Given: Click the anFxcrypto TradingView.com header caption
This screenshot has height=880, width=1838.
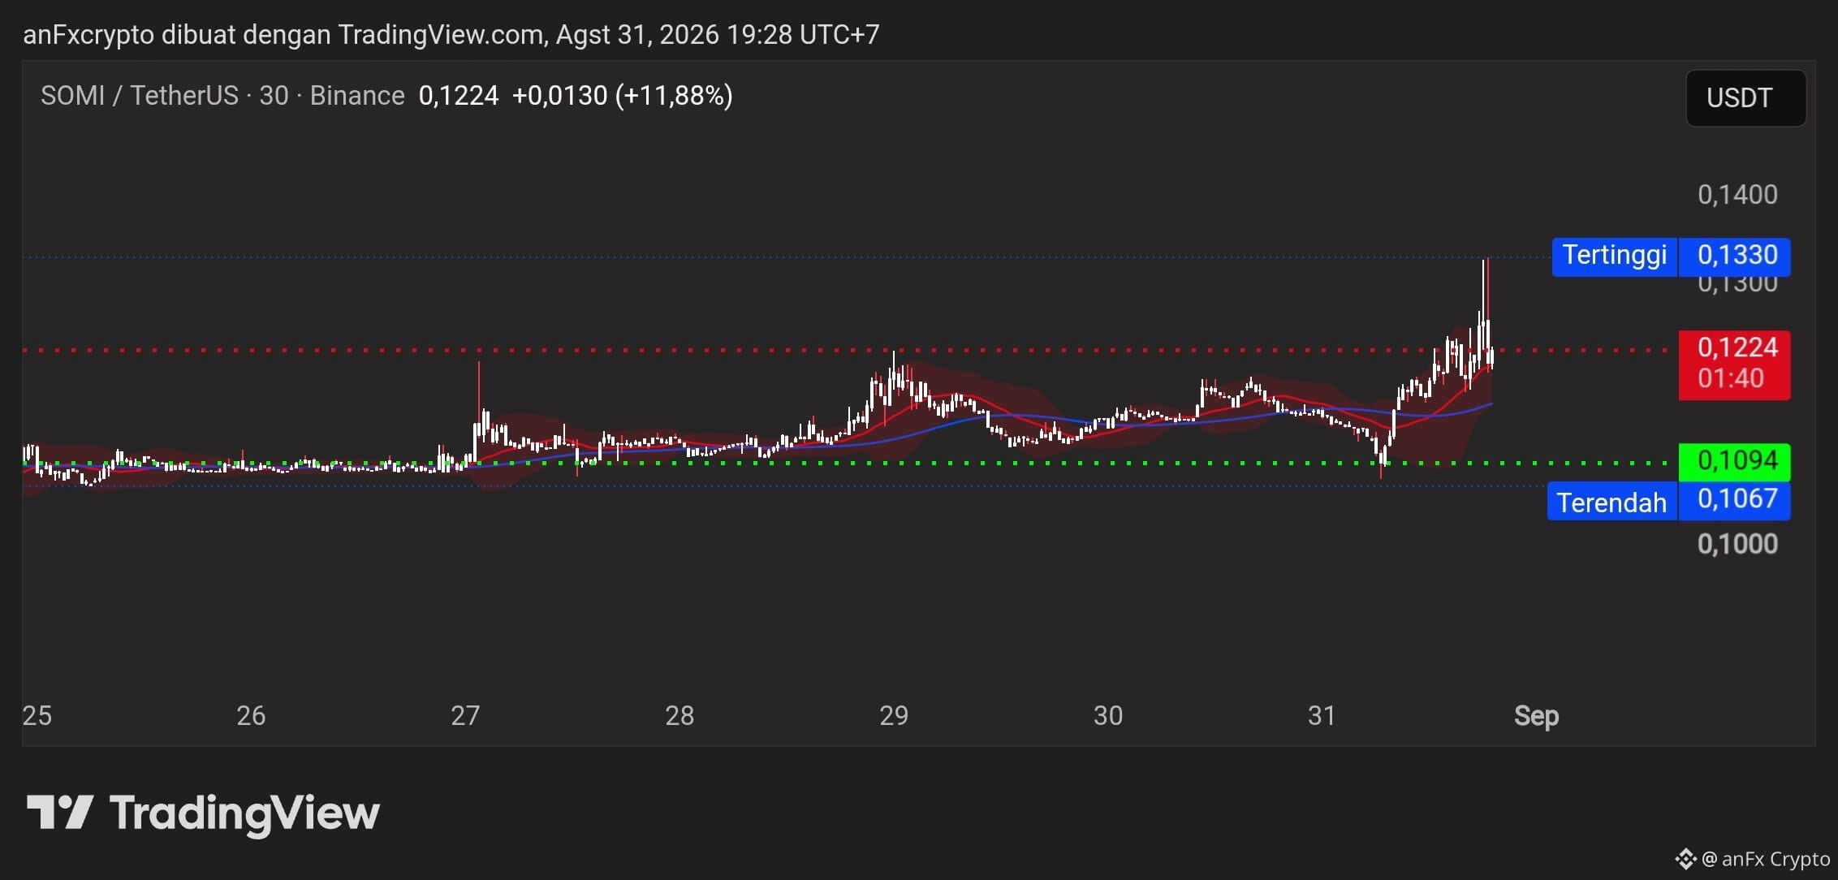Looking at the screenshot, I should tap(451, 35).
